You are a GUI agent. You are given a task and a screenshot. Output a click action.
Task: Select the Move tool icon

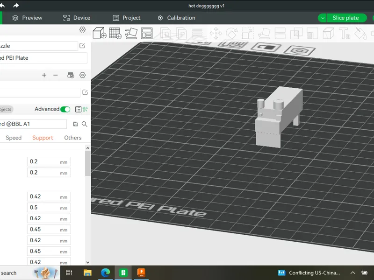point(216,33)
